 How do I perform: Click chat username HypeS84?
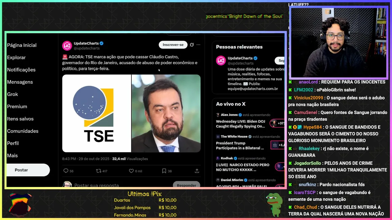[x=313, y=127]
